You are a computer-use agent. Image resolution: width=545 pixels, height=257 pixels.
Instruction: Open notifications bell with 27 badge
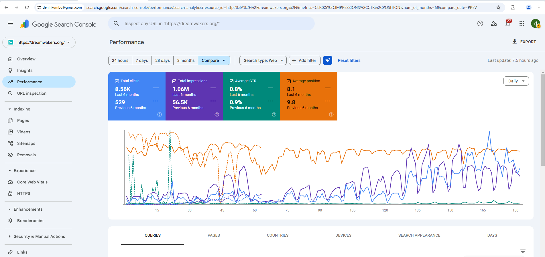[508, 23]
